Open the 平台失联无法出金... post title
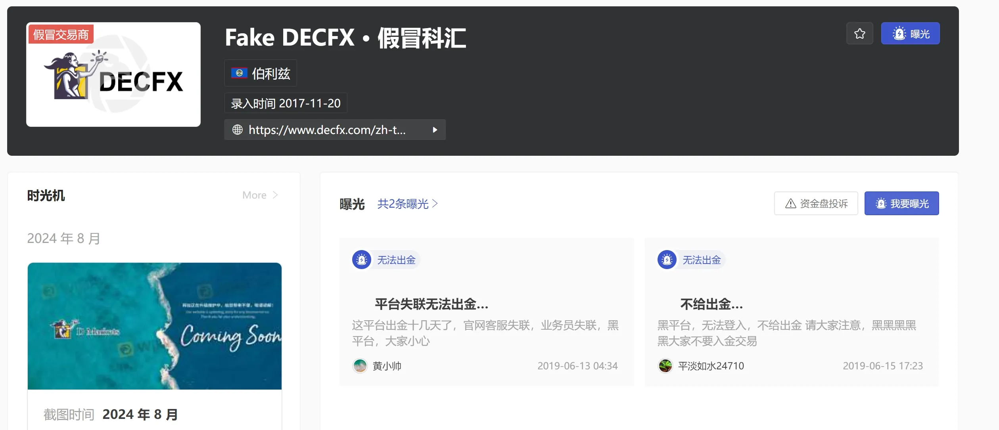 point(431,304)
